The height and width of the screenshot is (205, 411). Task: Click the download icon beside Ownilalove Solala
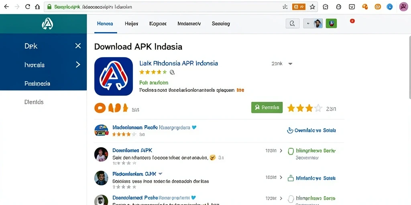point(290,130)
